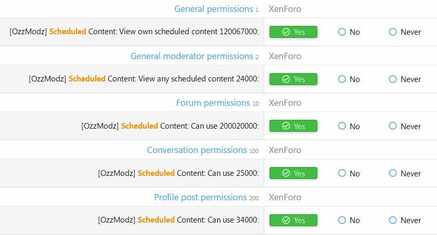Click the Profile post permissions heading
Screen dimensions: 437x235
200,197
